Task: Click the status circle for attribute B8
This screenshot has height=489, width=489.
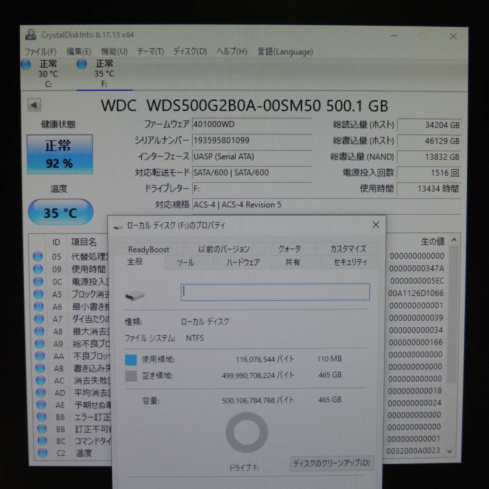Action: 42,417
